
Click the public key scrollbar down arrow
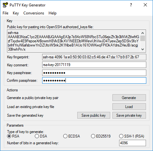[142, 49]
